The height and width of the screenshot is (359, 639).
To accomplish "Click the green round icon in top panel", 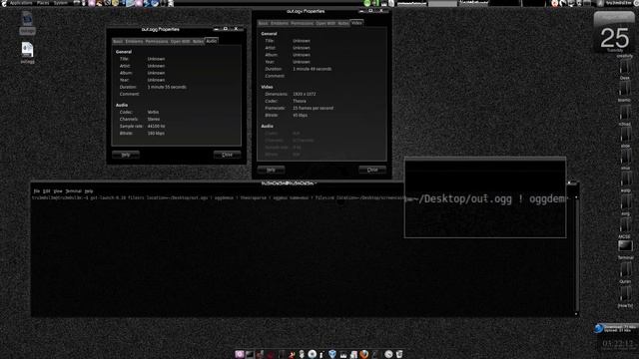I will [x=367, y=3].
